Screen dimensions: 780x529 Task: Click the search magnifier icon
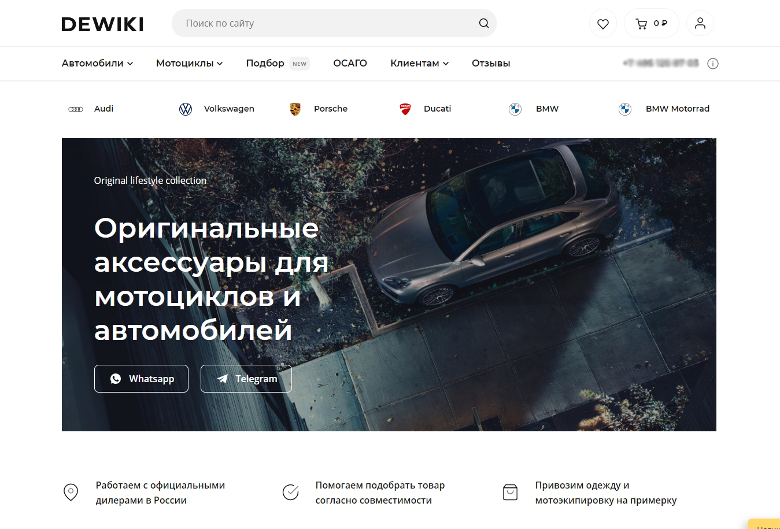(x=483, y=24)
